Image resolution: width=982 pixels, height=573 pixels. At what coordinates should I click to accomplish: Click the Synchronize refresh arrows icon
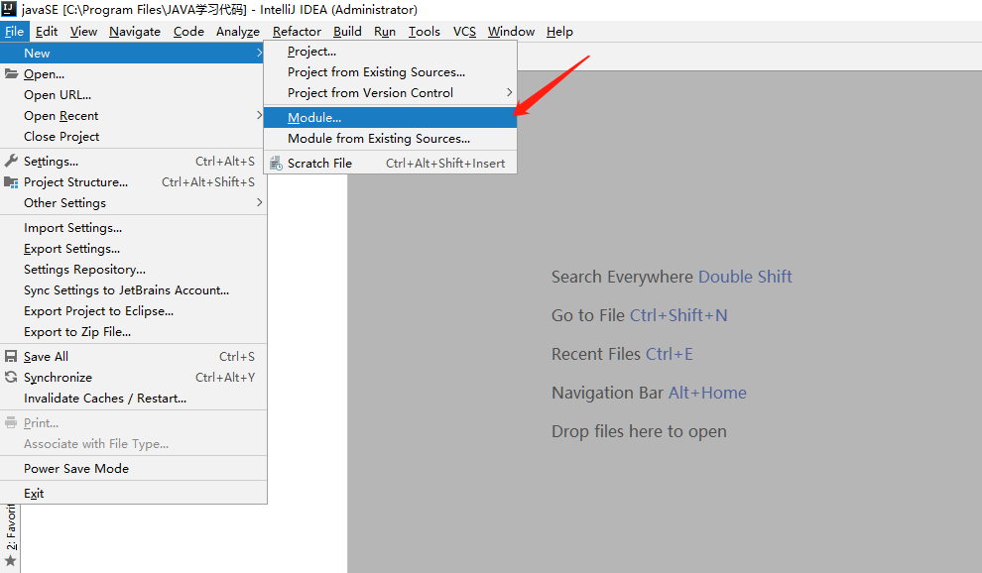point(11,377)
